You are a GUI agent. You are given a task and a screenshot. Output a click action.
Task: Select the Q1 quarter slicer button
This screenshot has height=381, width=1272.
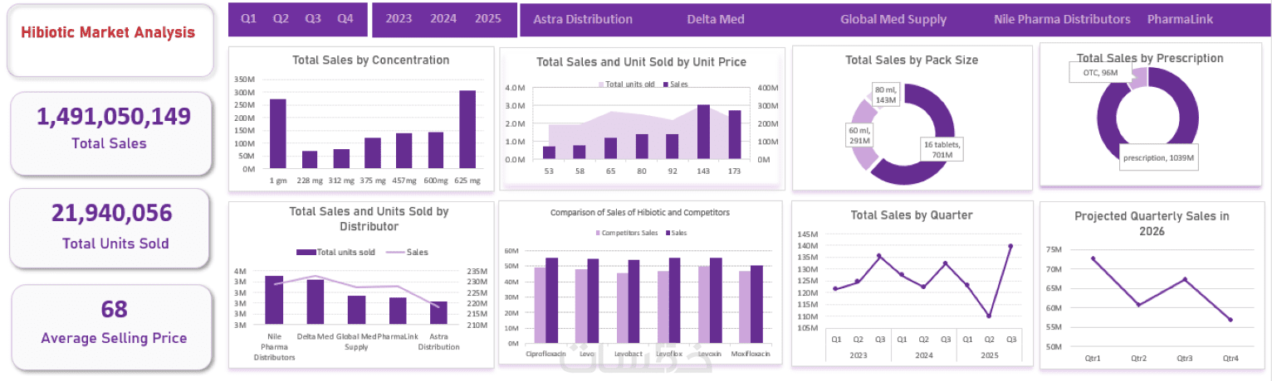tap(248, 19)
